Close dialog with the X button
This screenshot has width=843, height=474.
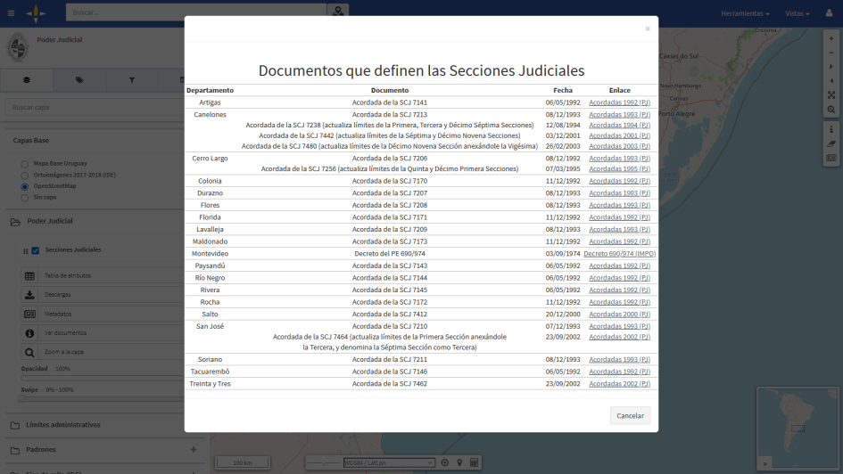click(648, 29)
